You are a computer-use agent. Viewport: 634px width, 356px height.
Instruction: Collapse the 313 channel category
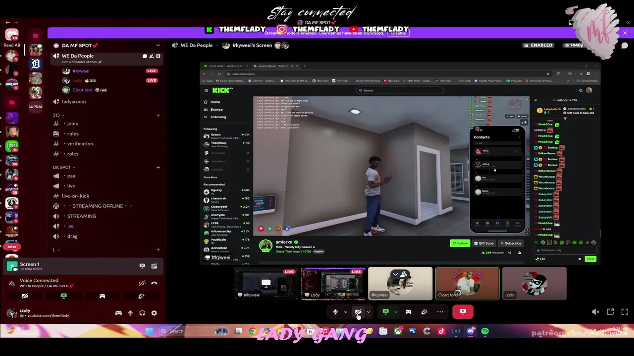click(58, 115)
